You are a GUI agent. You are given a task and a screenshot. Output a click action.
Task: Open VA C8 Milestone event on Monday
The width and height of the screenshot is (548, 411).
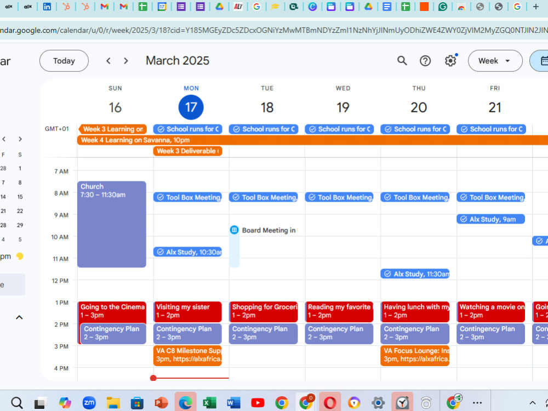(x=187, y=356)
